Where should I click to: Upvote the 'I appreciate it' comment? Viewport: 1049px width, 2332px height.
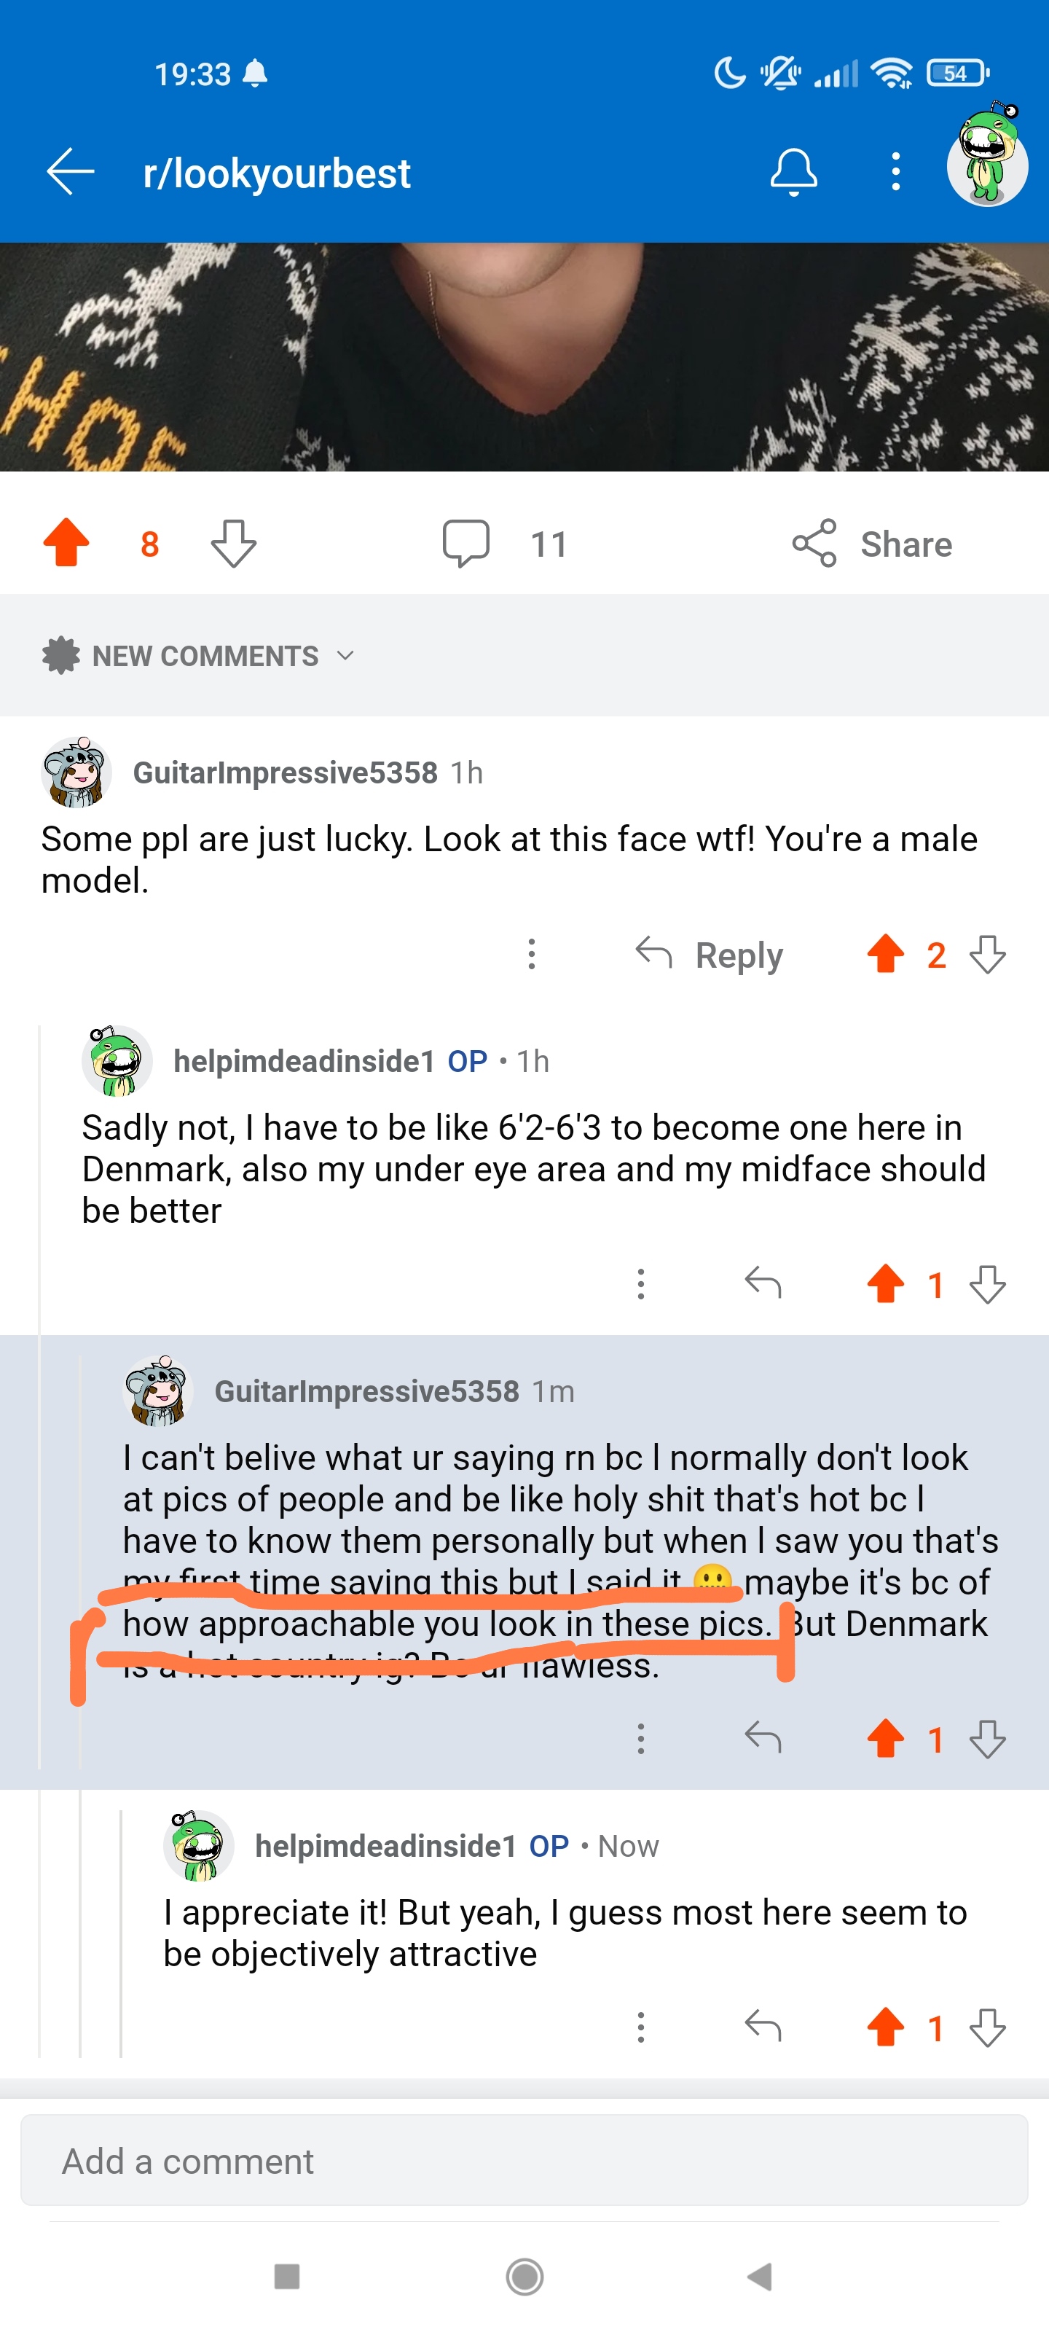click(885, 2027)
